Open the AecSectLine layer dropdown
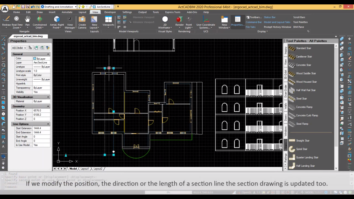The width and height of the screenshot is (354, 199). click(112, 7)
